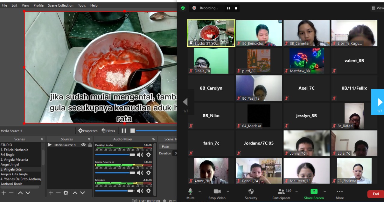The height and width of the screenshot is (202, 384).
Task: Click the red End meeting button
Action: click(376, 194)
